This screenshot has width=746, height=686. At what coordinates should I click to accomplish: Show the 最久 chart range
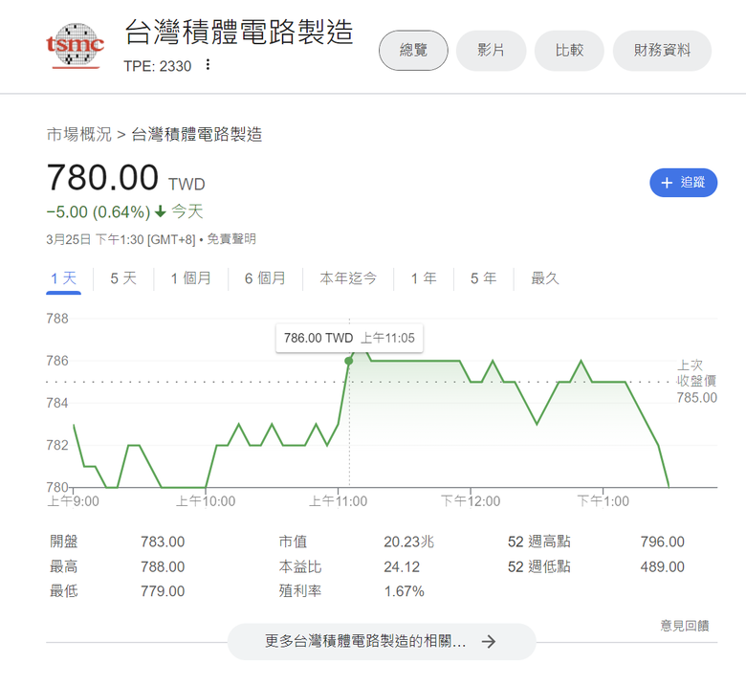tap(545, 278)
